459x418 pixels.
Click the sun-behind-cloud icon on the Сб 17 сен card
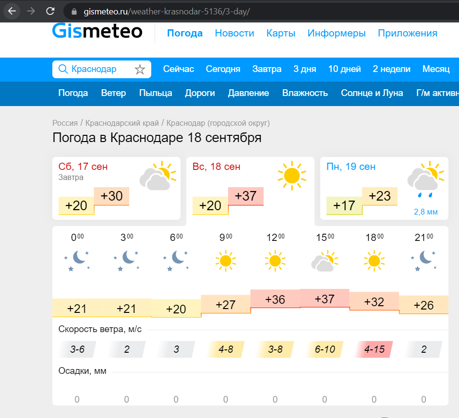coord(158,176)
